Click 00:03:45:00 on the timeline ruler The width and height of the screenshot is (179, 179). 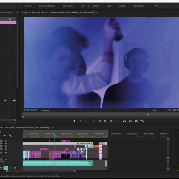(132, 134)
